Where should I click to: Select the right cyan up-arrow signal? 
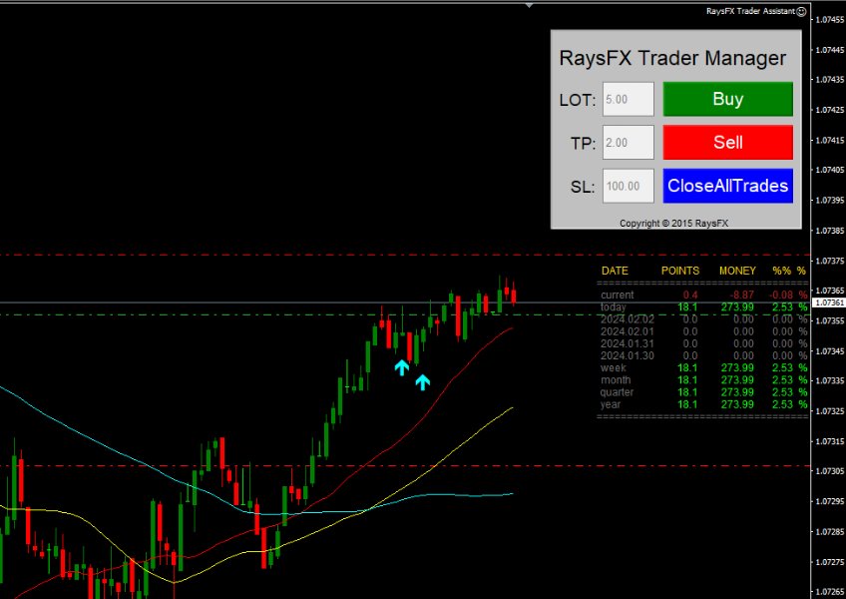pos(422,381)
